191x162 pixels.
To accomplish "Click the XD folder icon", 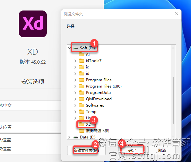I will coord(82,124).
